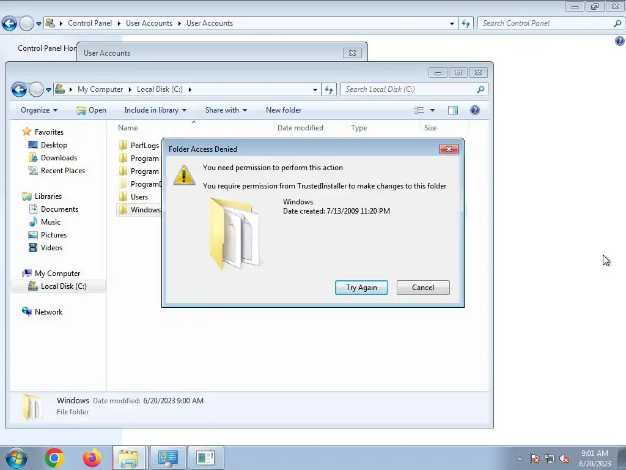Launch Firefox from the taskbar

tap(92, 458)
